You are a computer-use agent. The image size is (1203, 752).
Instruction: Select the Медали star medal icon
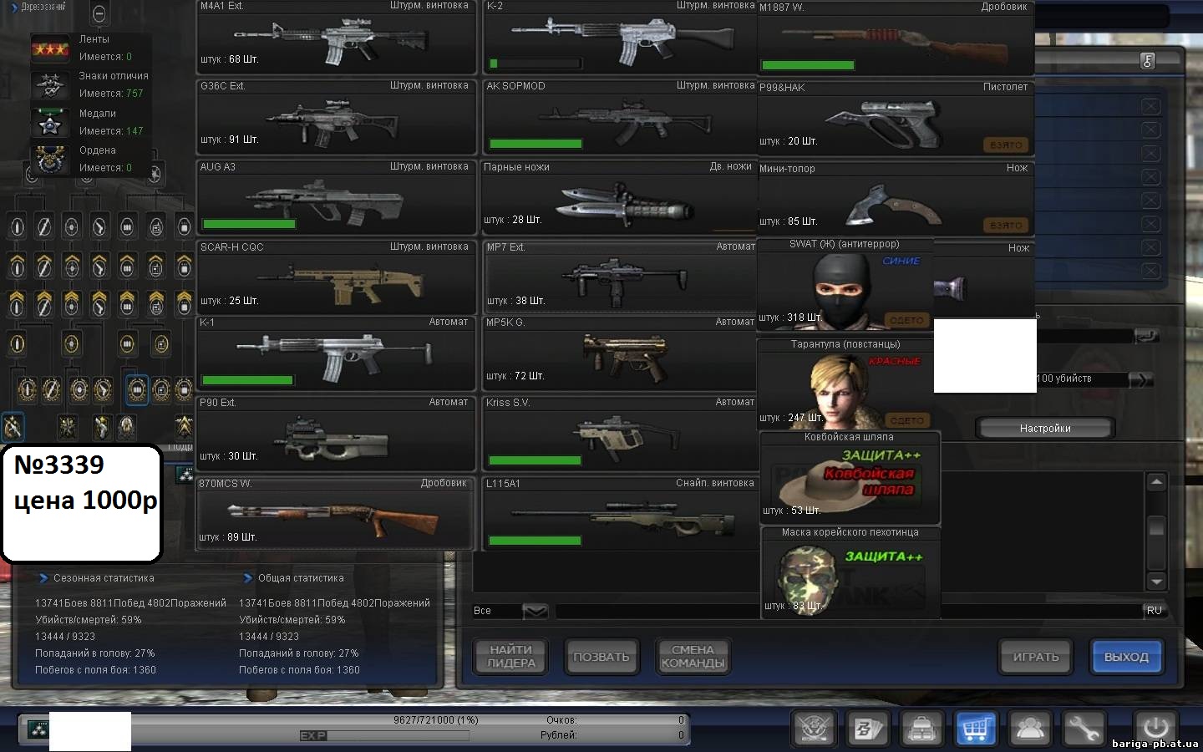49,122
